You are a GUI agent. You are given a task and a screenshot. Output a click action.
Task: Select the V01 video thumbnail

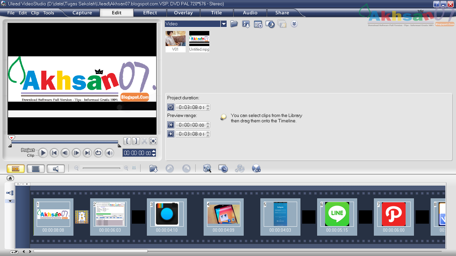[176, 42]
